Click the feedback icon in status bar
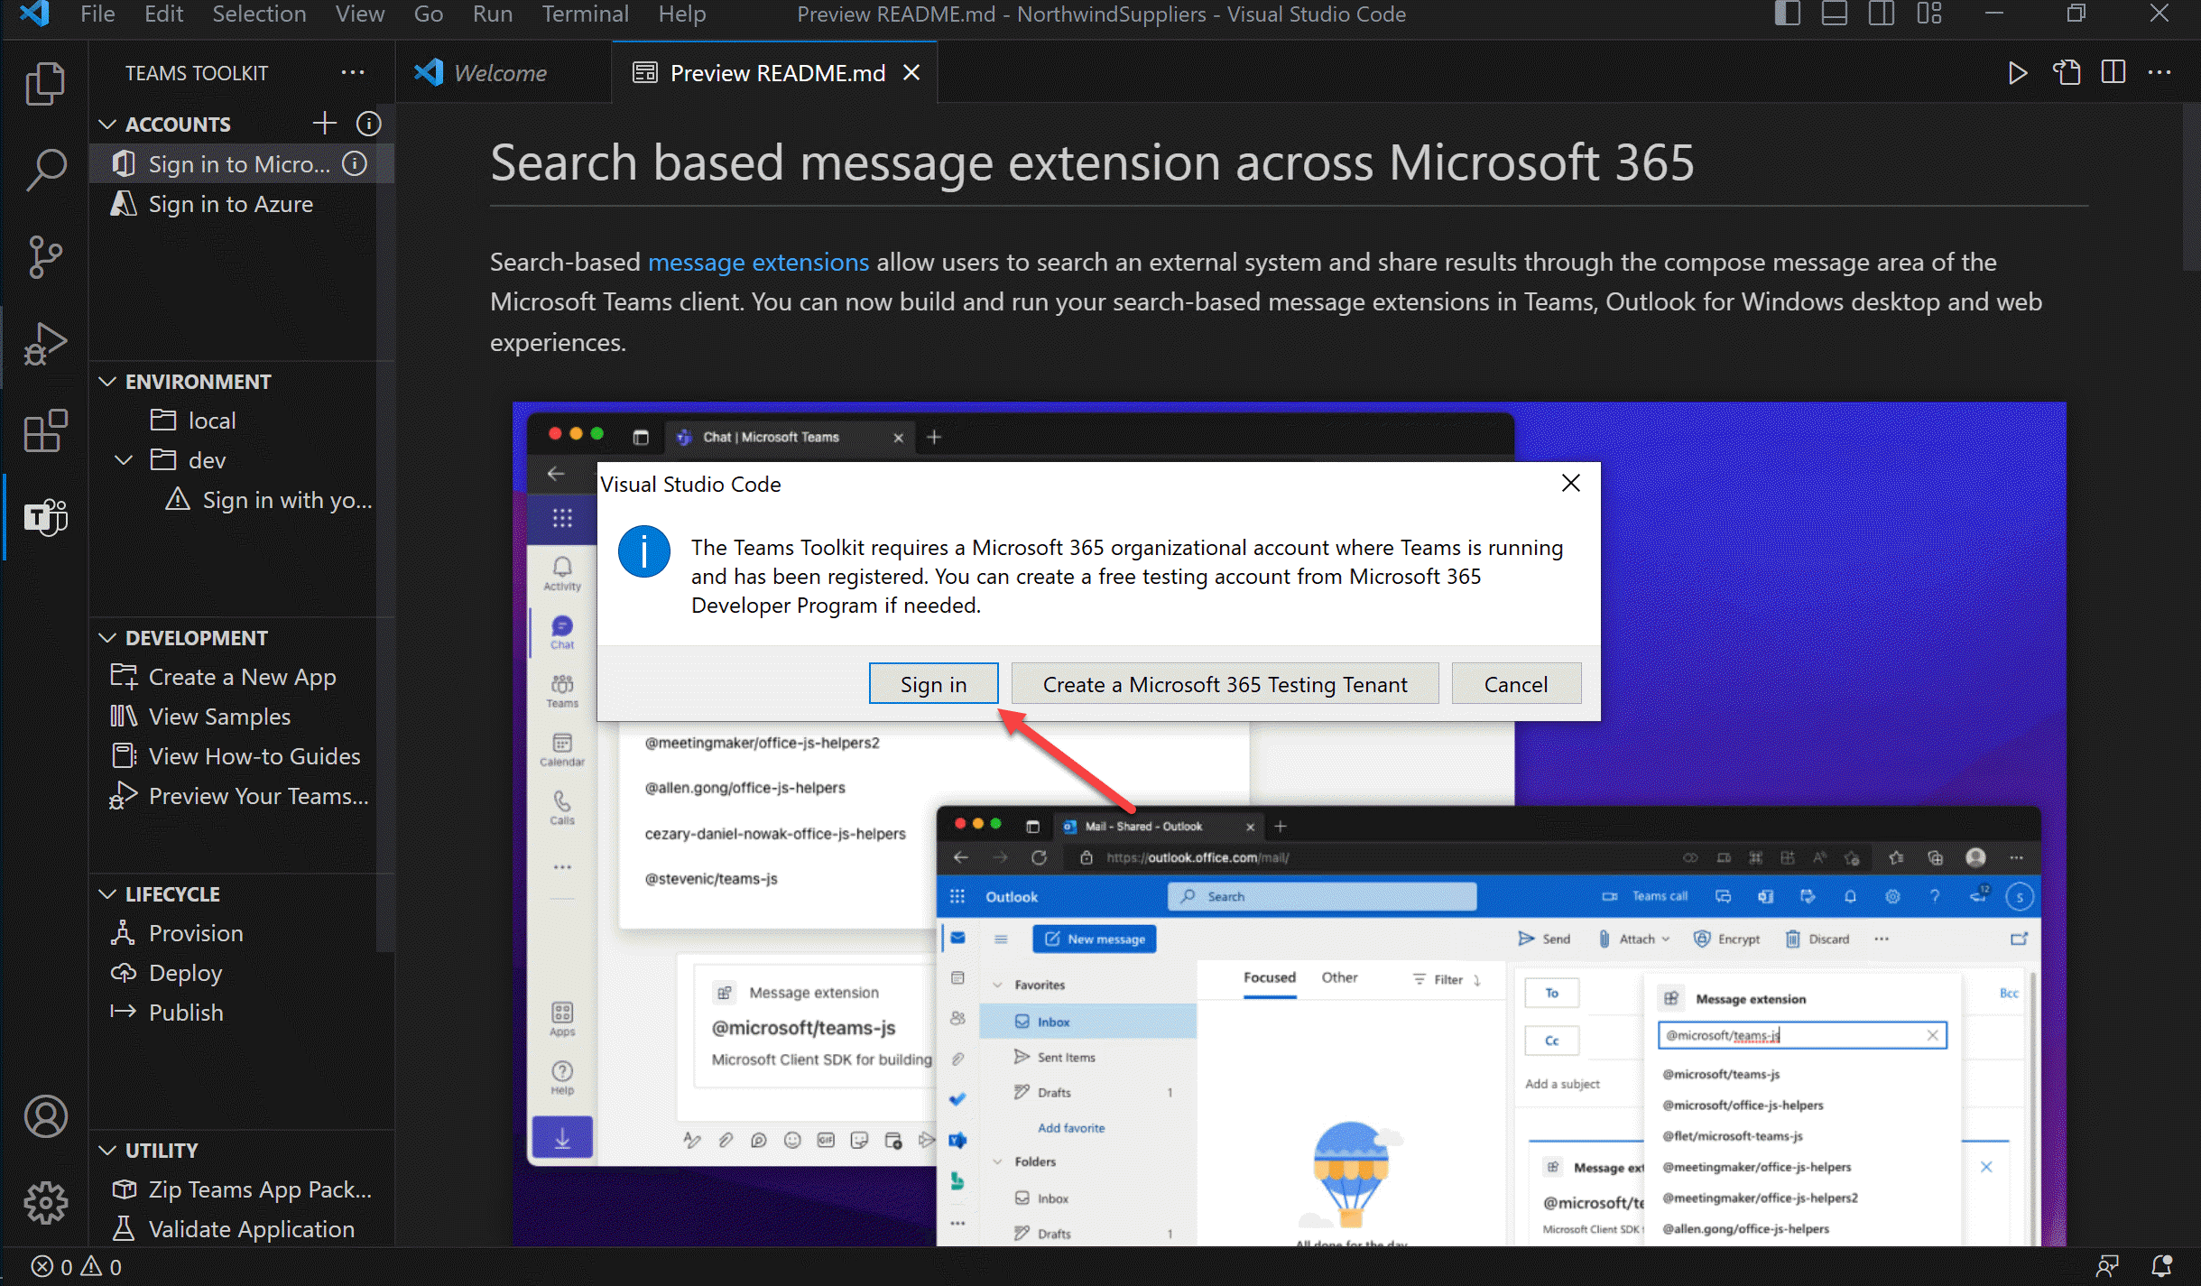 click(2107, 1267)
